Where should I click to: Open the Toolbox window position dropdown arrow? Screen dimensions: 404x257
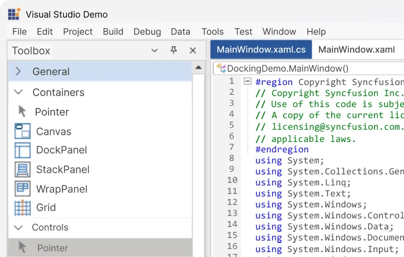[x=154, y=50]
